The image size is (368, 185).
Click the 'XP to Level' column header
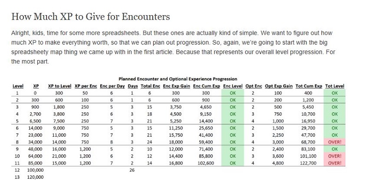(59, 86)
